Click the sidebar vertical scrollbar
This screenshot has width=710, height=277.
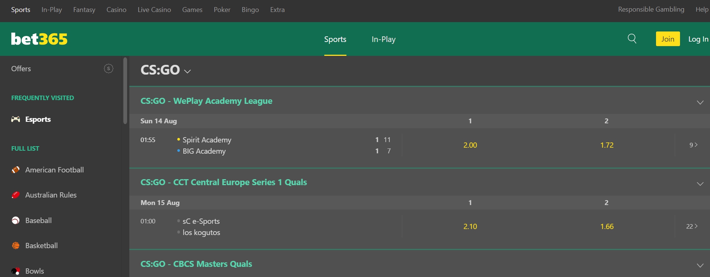point(125,91)
